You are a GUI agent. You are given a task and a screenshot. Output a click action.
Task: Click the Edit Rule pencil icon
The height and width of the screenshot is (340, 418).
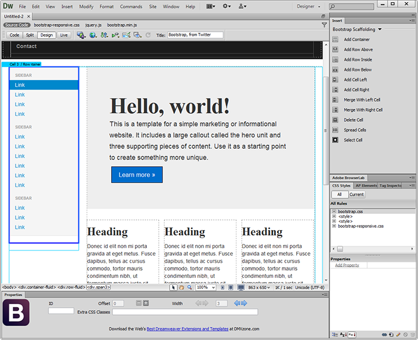coord(398,335)
